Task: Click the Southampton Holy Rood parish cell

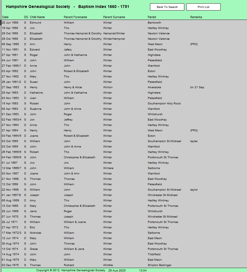Action: pos(164,104)
